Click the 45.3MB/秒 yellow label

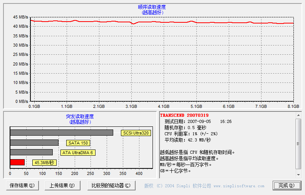44,163
